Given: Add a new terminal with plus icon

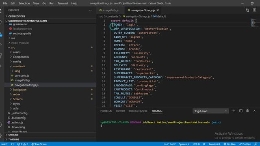Looking at the screenshot, I should tap(234, 111).
